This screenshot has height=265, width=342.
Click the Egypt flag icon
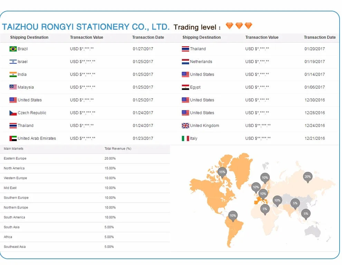pyautogui.click(x=186, y=87)
